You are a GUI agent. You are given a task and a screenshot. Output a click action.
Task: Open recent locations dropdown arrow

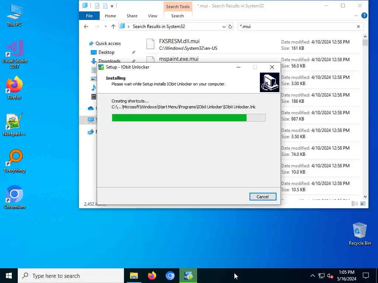tap(106, 27)
